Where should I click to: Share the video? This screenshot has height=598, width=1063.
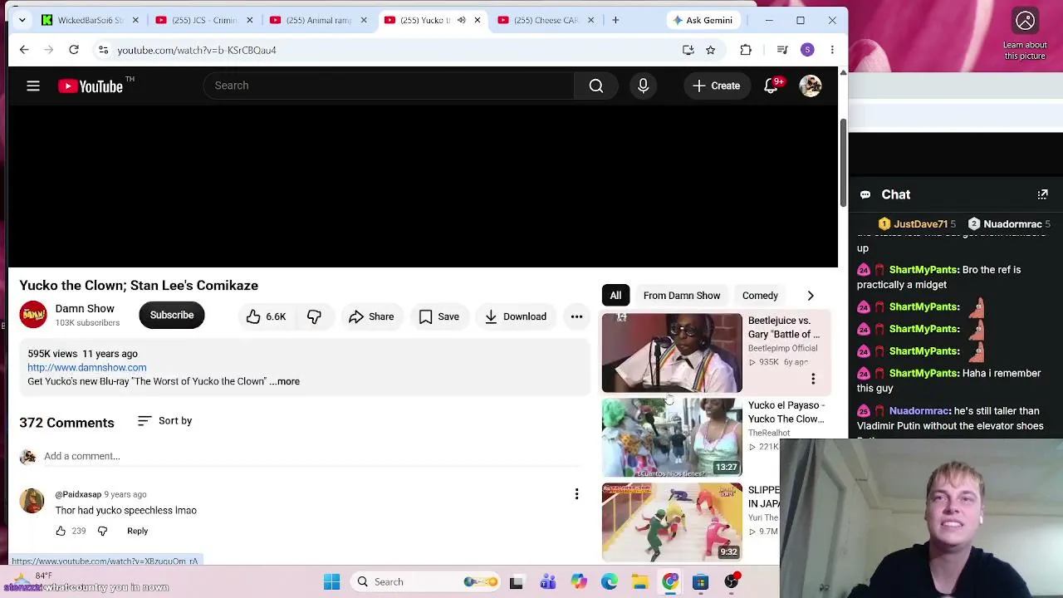[371, 316]
